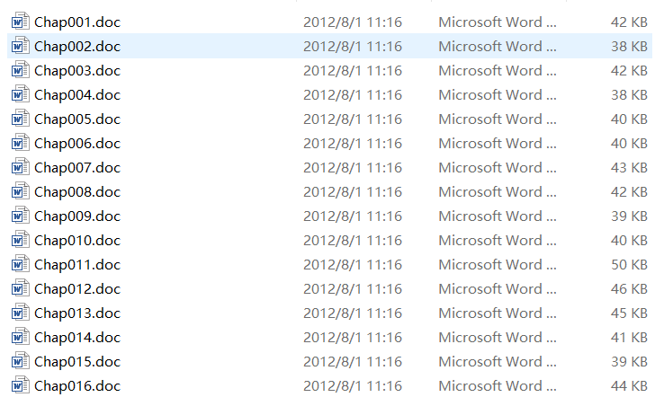The width and height of the screenshot is (655, 406).
Task: Click the Word icon next to Chap009.doc
Action: click(20, 216)
